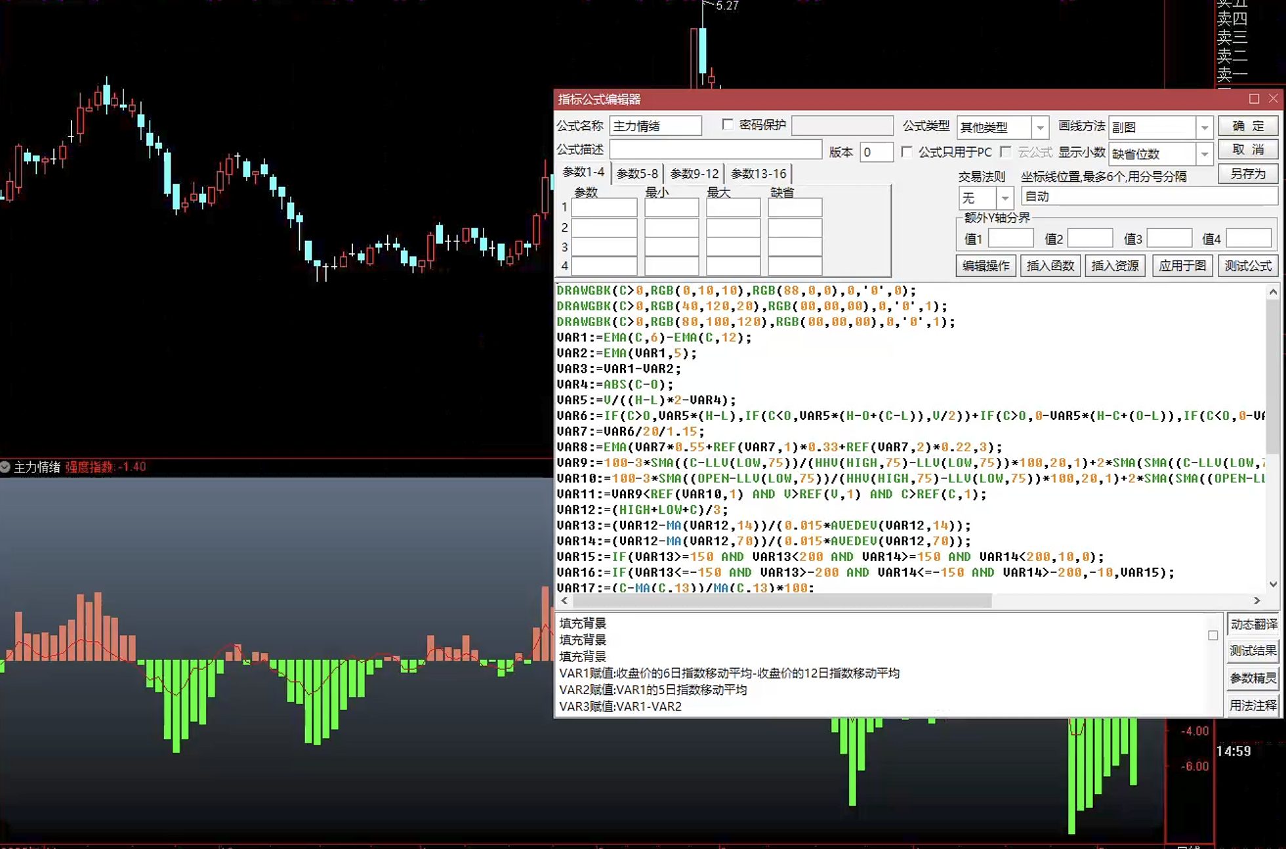Select the 测试结果 side tab
Screen dimensions: 1286x849
point(1253,651)
